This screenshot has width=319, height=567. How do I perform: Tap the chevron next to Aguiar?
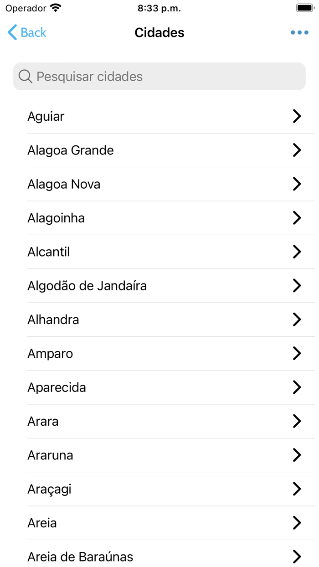tap(297, 116)
